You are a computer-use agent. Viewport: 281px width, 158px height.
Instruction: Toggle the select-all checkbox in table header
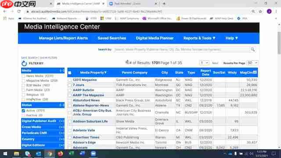coord(70,72)
